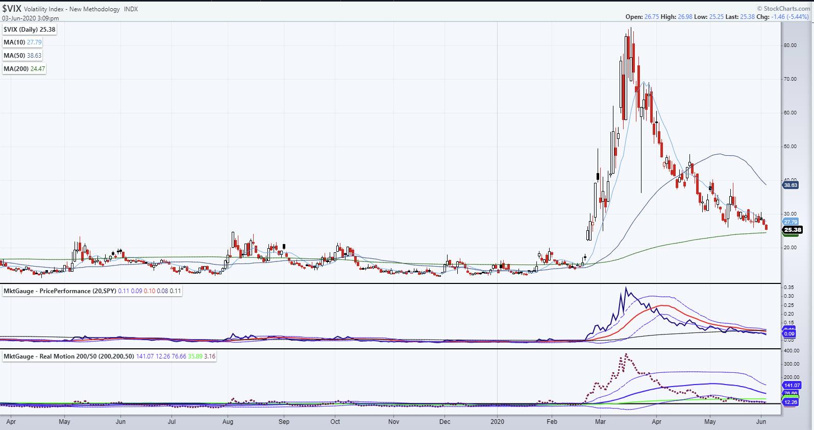Click the 141.07 Real Motion axis tag
The image size is (814, 430).
click(792, 386)
